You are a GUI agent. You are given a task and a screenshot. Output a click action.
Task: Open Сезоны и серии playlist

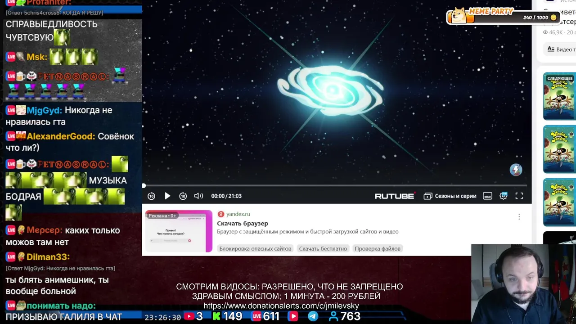450,196
